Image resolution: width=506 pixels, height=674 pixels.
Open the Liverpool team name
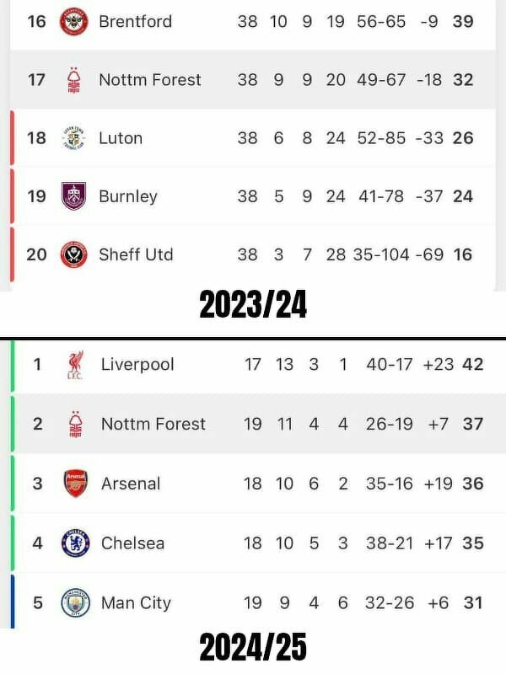tap(137, 365)
